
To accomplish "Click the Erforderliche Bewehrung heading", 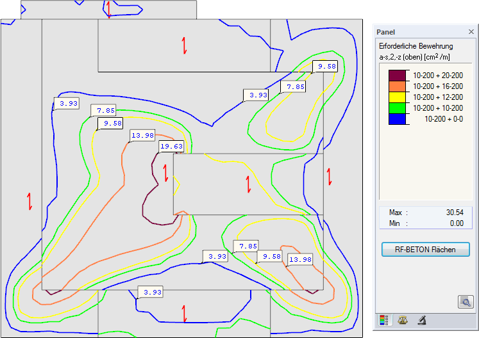I will [x=416, y=46].
